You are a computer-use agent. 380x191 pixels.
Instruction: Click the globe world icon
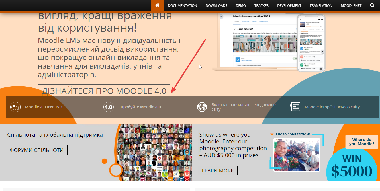click(x=202, y=107)
